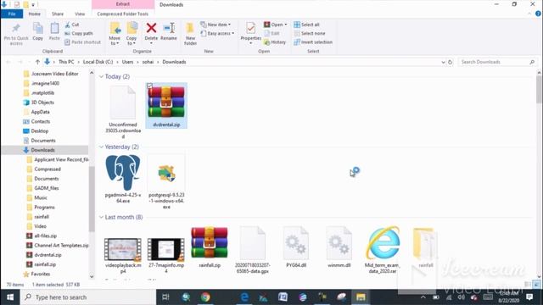543x305 pixels.
Task: Click the Cut scissors icon
Action: 68,25
